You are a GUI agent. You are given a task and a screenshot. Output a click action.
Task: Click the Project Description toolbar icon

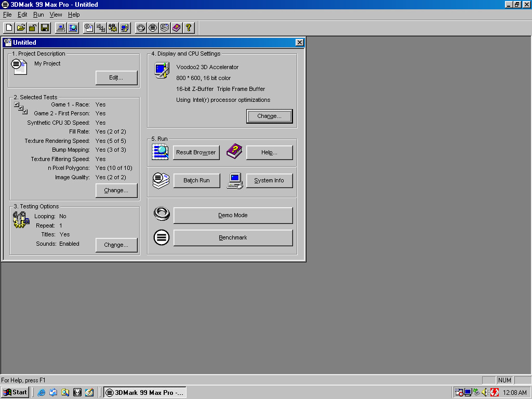click(x=89, y=28)
